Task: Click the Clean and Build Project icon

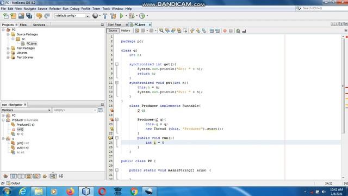Action: 113,16
